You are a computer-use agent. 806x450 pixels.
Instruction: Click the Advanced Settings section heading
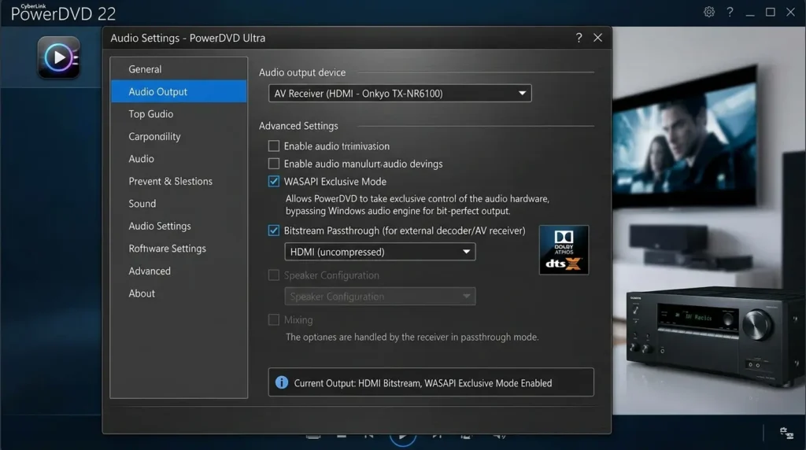[x=298, y=126]
